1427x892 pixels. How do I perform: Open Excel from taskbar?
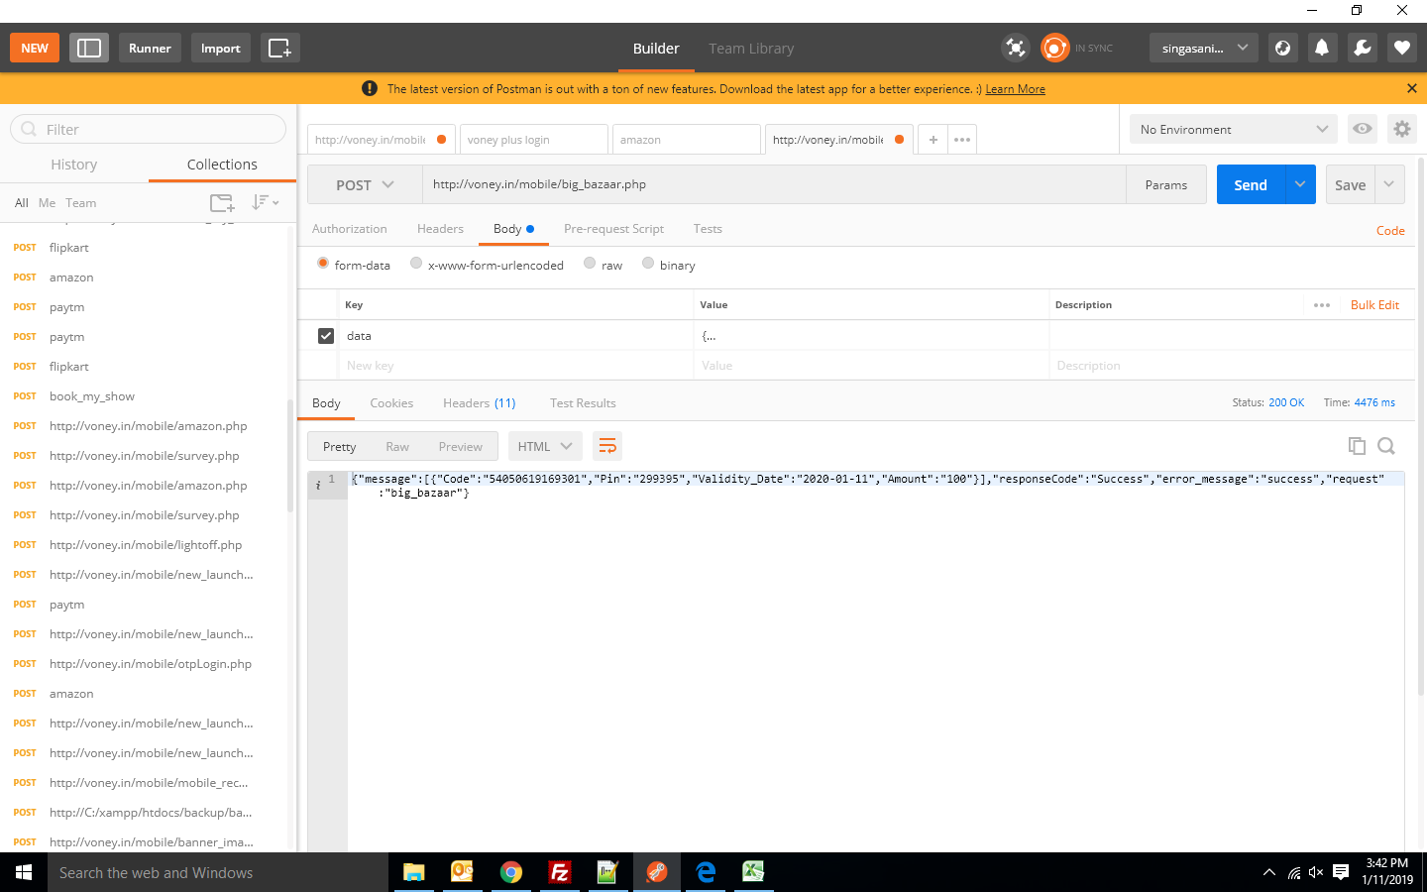click(754, 872)
